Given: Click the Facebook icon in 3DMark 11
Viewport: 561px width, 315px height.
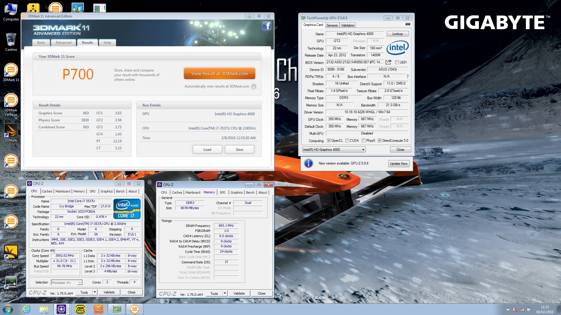Looking at the screenshot, I should tap(266, 26).
